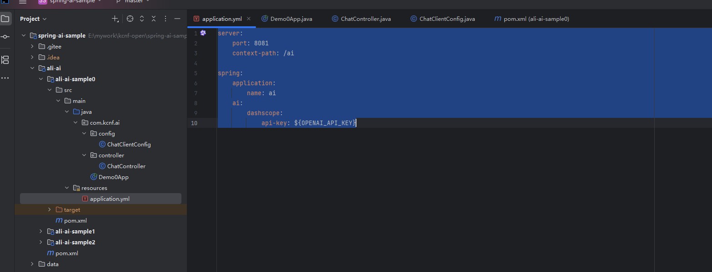
Task: Click the Collapse All icon in Project panel
Action: (x=154, y=19)
